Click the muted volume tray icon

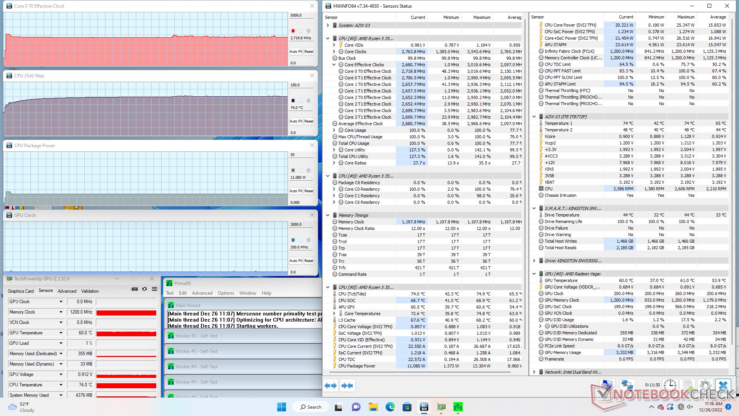pos(690,407)
